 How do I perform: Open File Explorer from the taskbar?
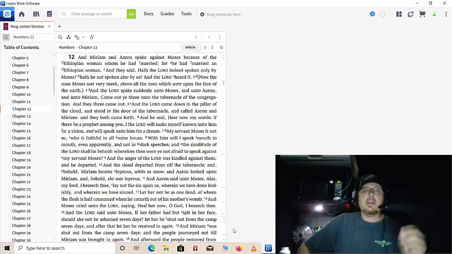(x=166, y=248)
